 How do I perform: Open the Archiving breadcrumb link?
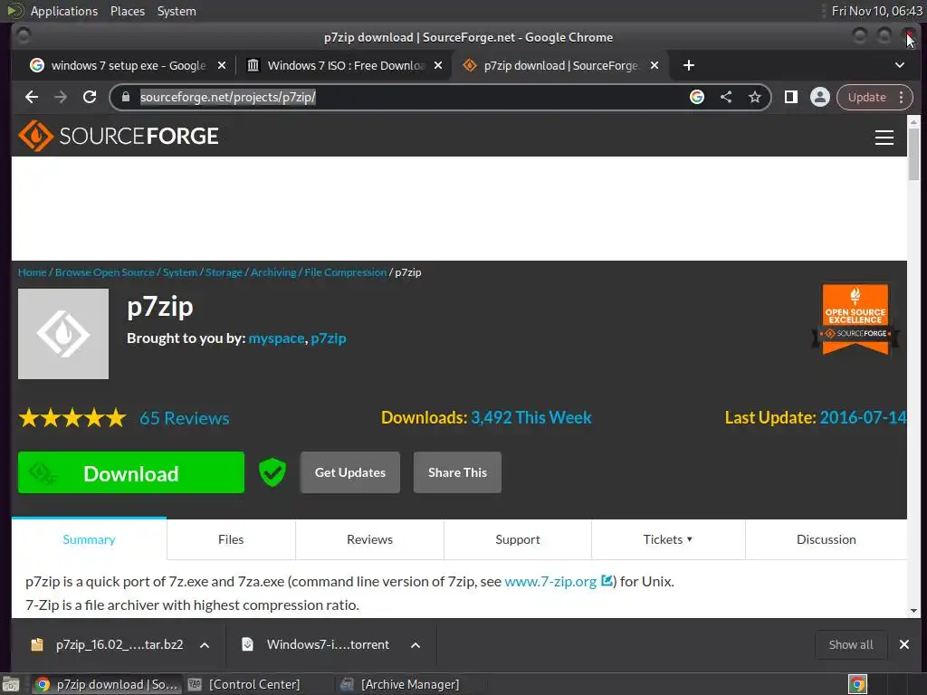click(273, 272)
